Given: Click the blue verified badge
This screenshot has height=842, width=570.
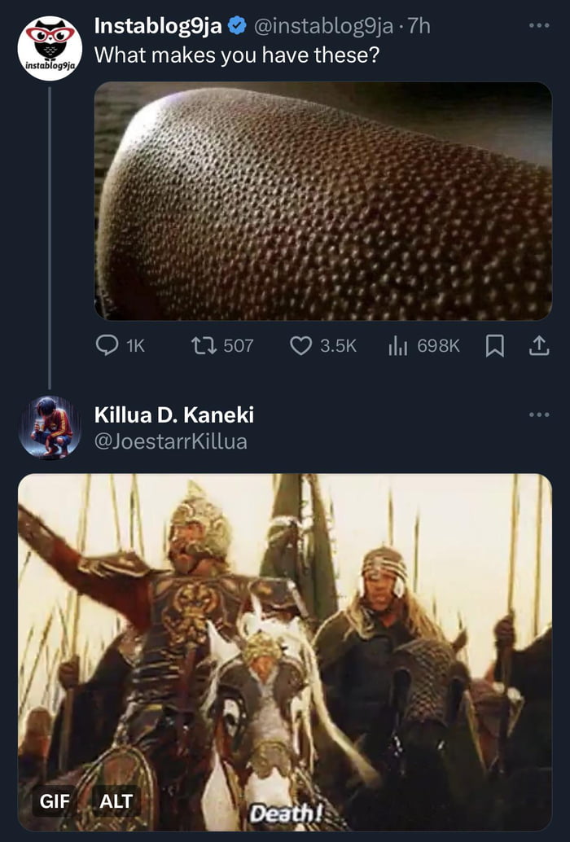Looking at the screenshot, I should tap(237, 27).
